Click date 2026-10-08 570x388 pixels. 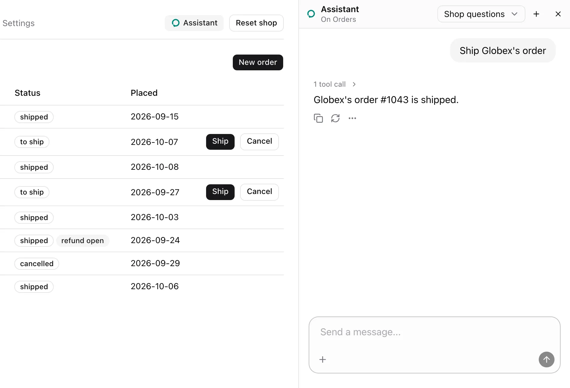tap(154, 167)
